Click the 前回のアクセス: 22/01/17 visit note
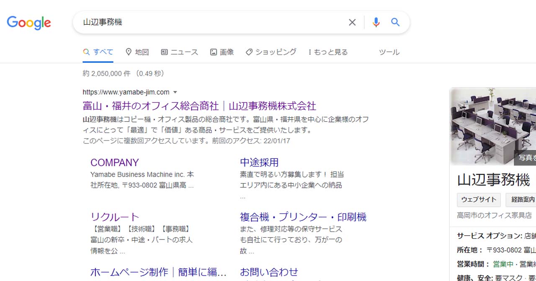536x281 pixels. [251, 141]
